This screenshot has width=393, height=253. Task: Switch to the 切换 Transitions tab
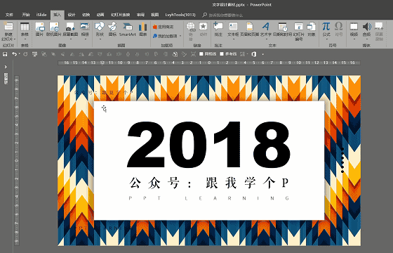(86, 15)
